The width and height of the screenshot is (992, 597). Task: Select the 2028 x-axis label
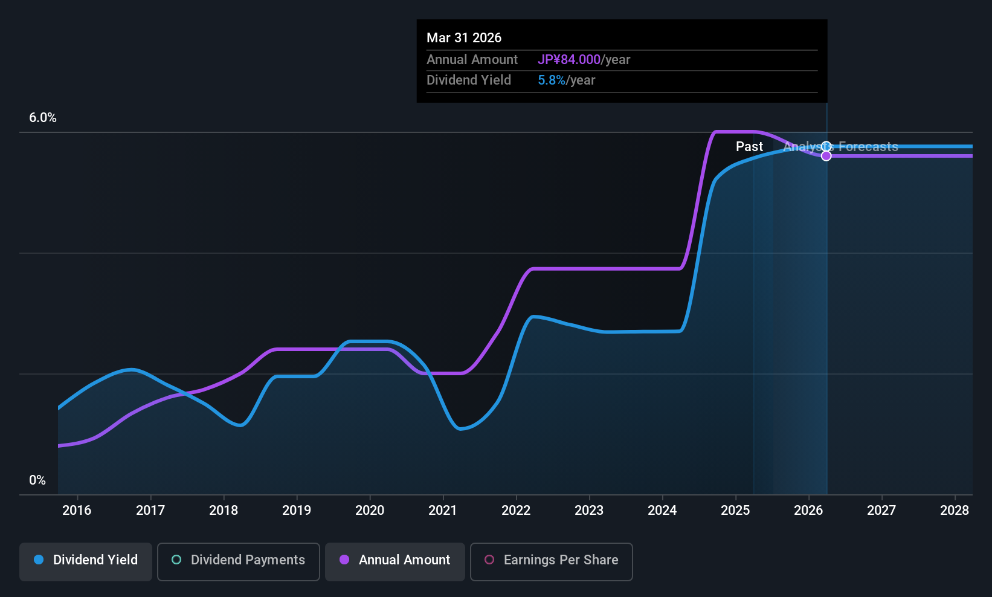(x=955, y=511)
